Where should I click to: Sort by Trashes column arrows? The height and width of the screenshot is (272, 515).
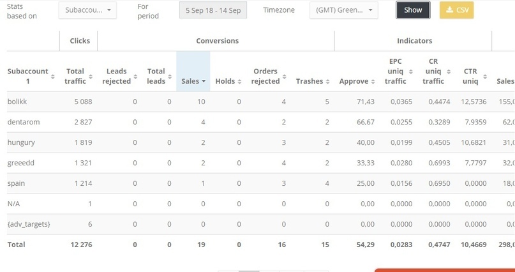pyautogui.click(x=328, y=82)
